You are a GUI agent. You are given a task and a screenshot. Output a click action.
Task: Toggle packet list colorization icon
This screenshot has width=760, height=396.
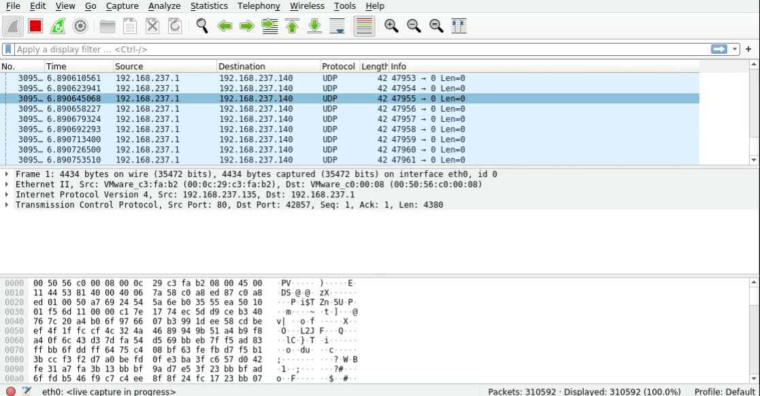[x=363, y=26]
